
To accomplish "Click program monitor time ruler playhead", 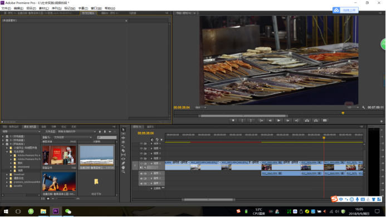I will tap(343, 113).
